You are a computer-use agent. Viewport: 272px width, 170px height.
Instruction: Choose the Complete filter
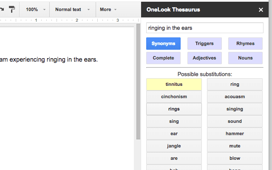click(163, 58)
